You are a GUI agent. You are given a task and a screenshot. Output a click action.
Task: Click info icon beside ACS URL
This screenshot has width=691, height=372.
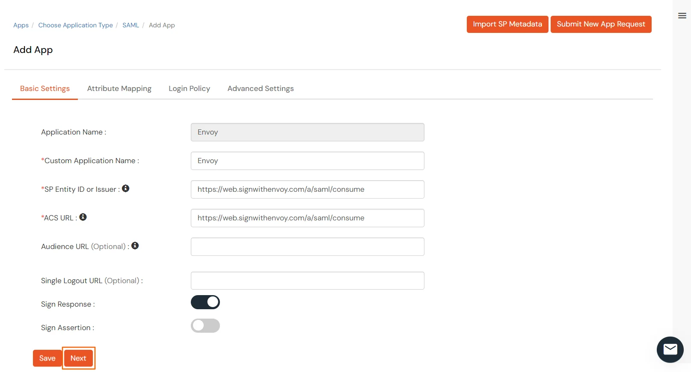tap(83, 217)
